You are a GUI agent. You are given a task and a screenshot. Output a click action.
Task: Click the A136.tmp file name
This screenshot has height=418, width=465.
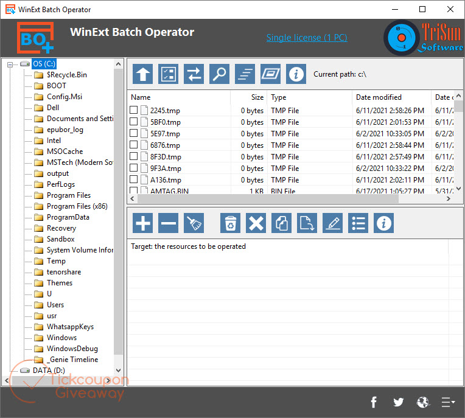(x=166, y=180)
